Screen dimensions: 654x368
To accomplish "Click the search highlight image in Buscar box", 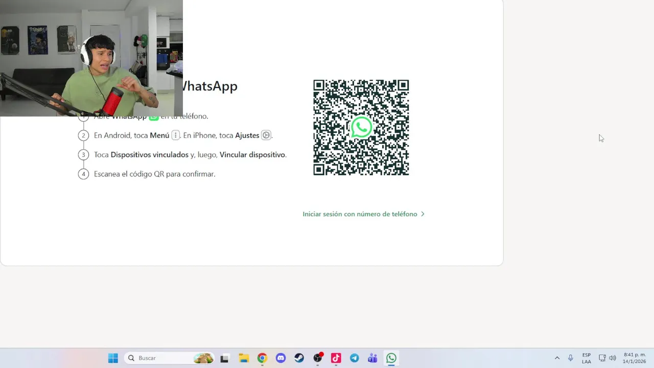I will [203, 358].
